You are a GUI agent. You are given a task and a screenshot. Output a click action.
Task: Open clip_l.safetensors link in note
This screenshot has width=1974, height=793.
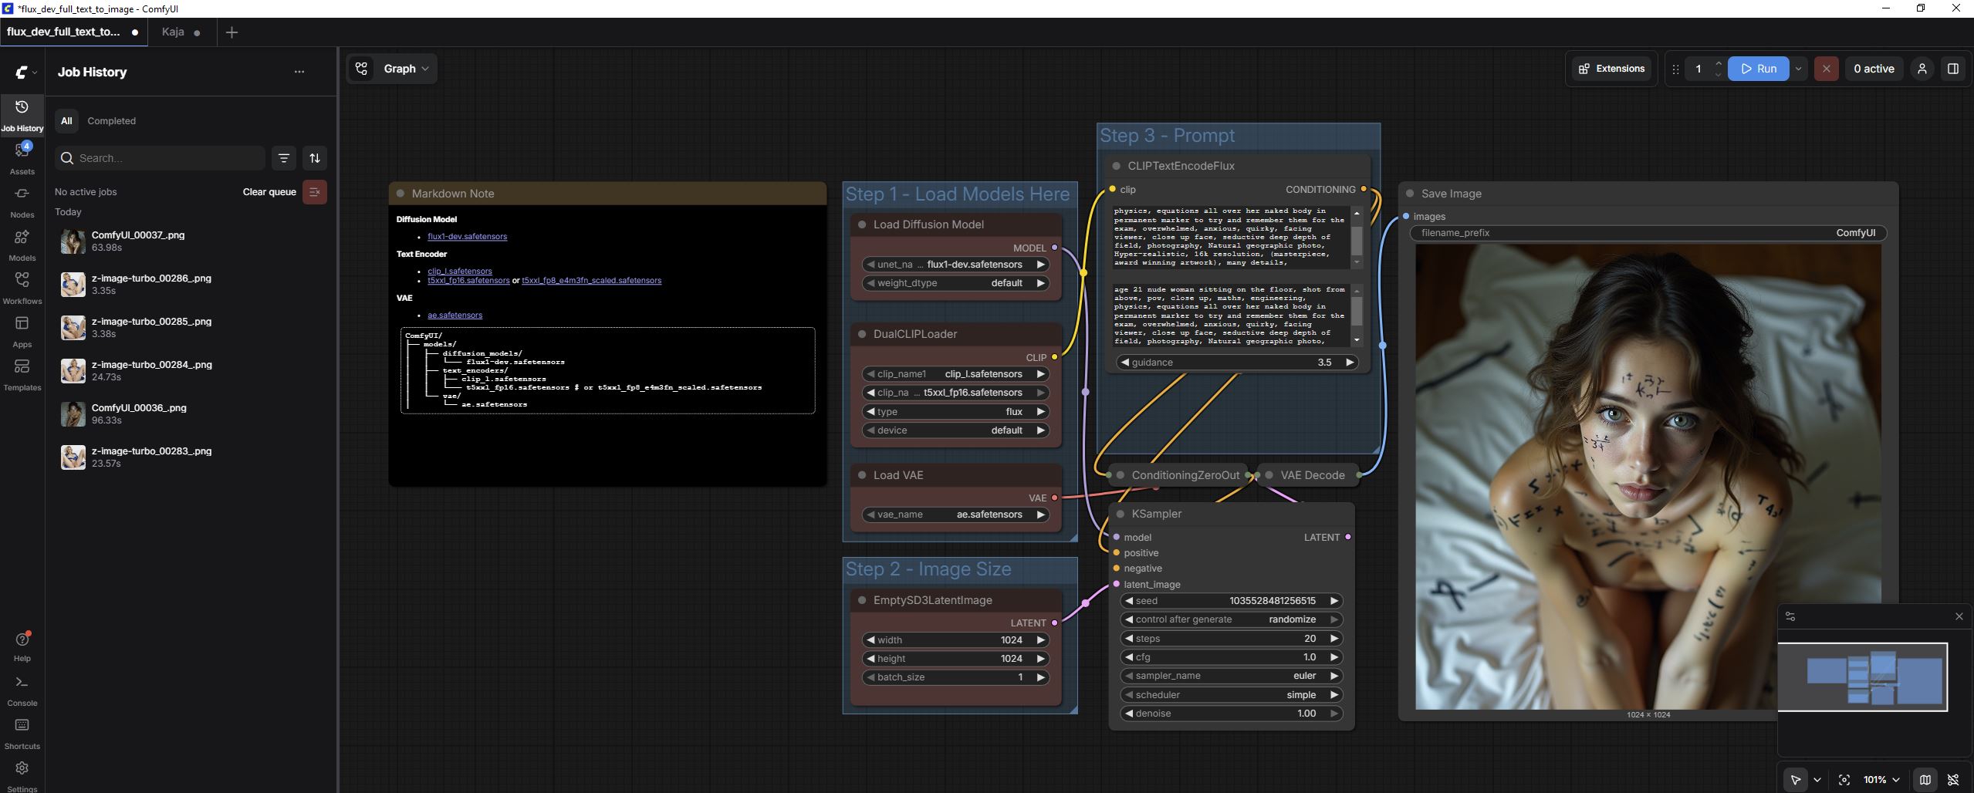[x=460, y=272]
